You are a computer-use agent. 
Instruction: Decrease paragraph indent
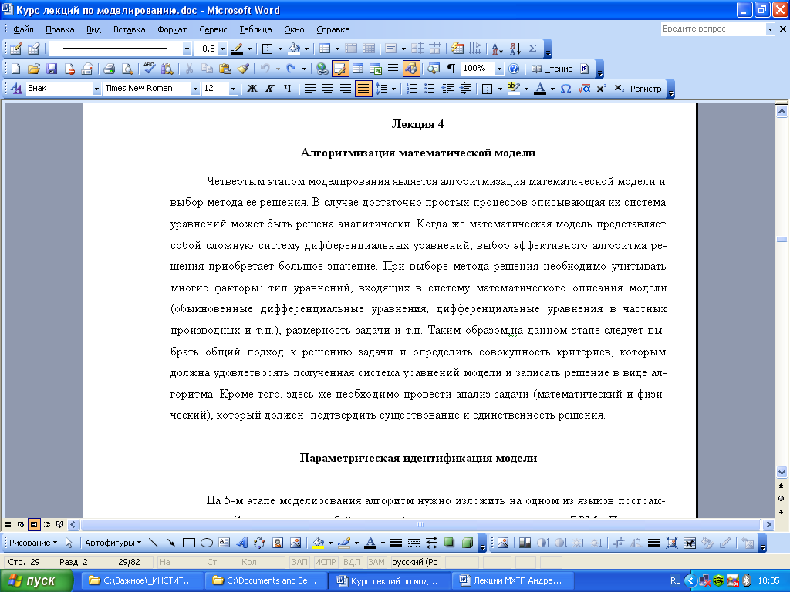point(447,89)
